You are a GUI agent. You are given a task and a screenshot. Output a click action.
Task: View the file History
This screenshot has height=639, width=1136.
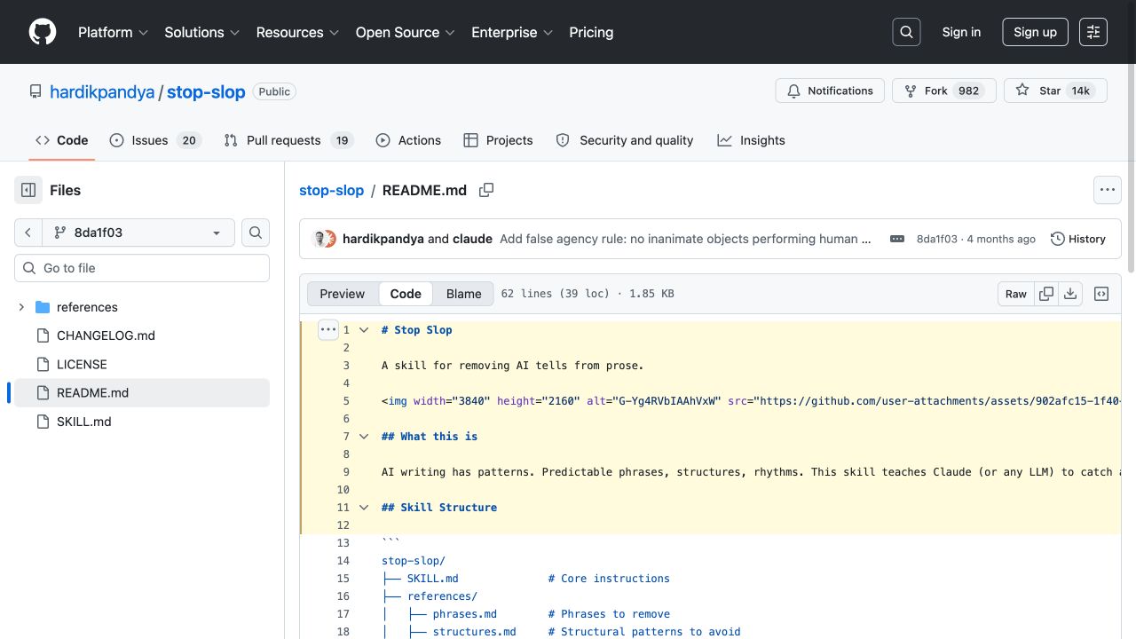(1078, 239)
